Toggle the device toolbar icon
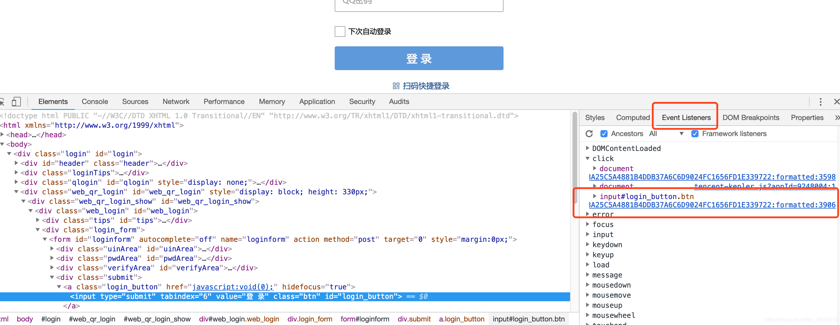Viewport: 840px width, 325px height. pos(16,102)
